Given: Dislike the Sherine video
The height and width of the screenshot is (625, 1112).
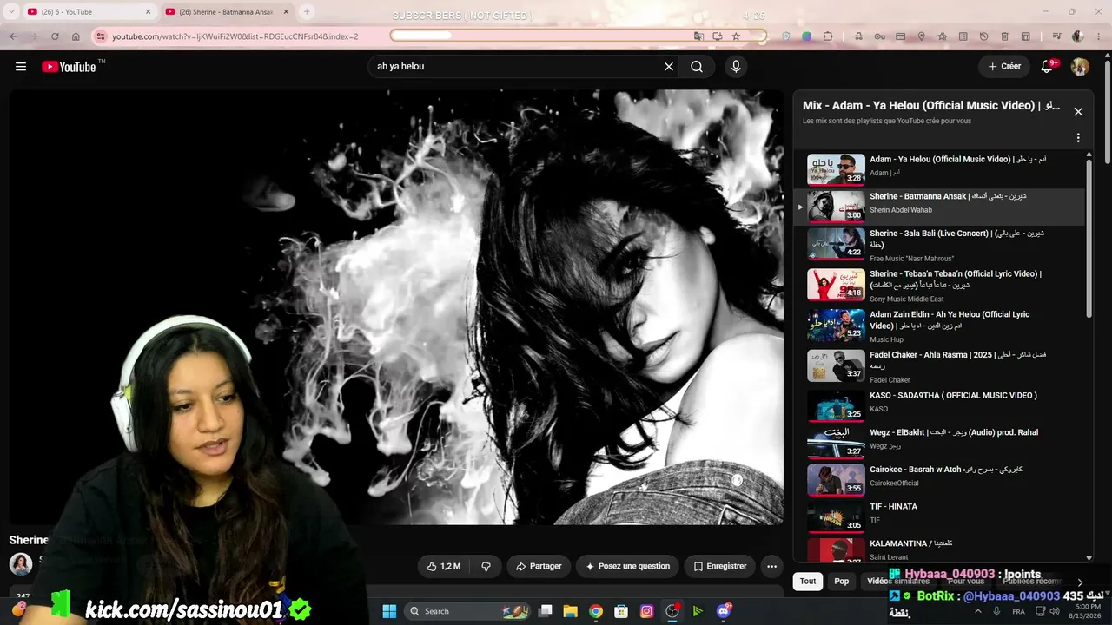Looking at the screenshot, I should pyautogui.click(x=486, y=566).
